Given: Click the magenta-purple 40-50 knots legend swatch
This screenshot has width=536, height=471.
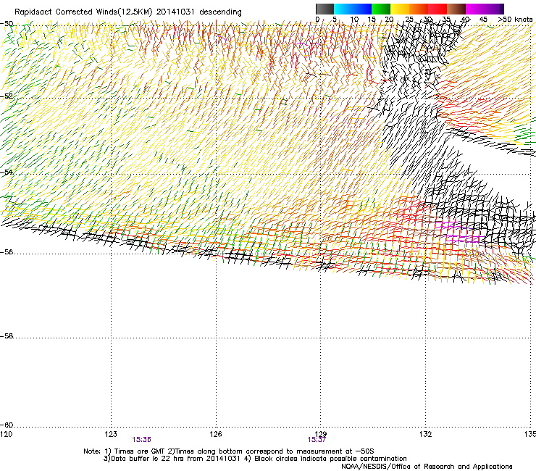Looking at the screenshot, I should [x=485, y=9].
